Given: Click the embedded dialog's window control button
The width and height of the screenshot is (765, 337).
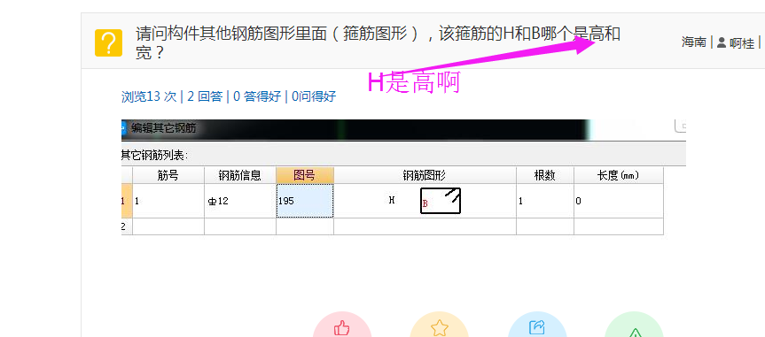Looking at the screenshot, I should tap(681, 126).
